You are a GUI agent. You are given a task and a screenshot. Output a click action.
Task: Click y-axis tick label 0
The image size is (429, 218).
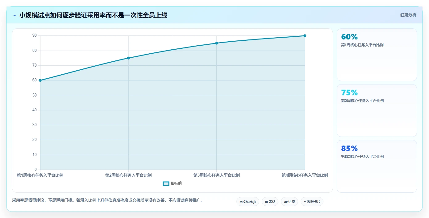point(36,170)
